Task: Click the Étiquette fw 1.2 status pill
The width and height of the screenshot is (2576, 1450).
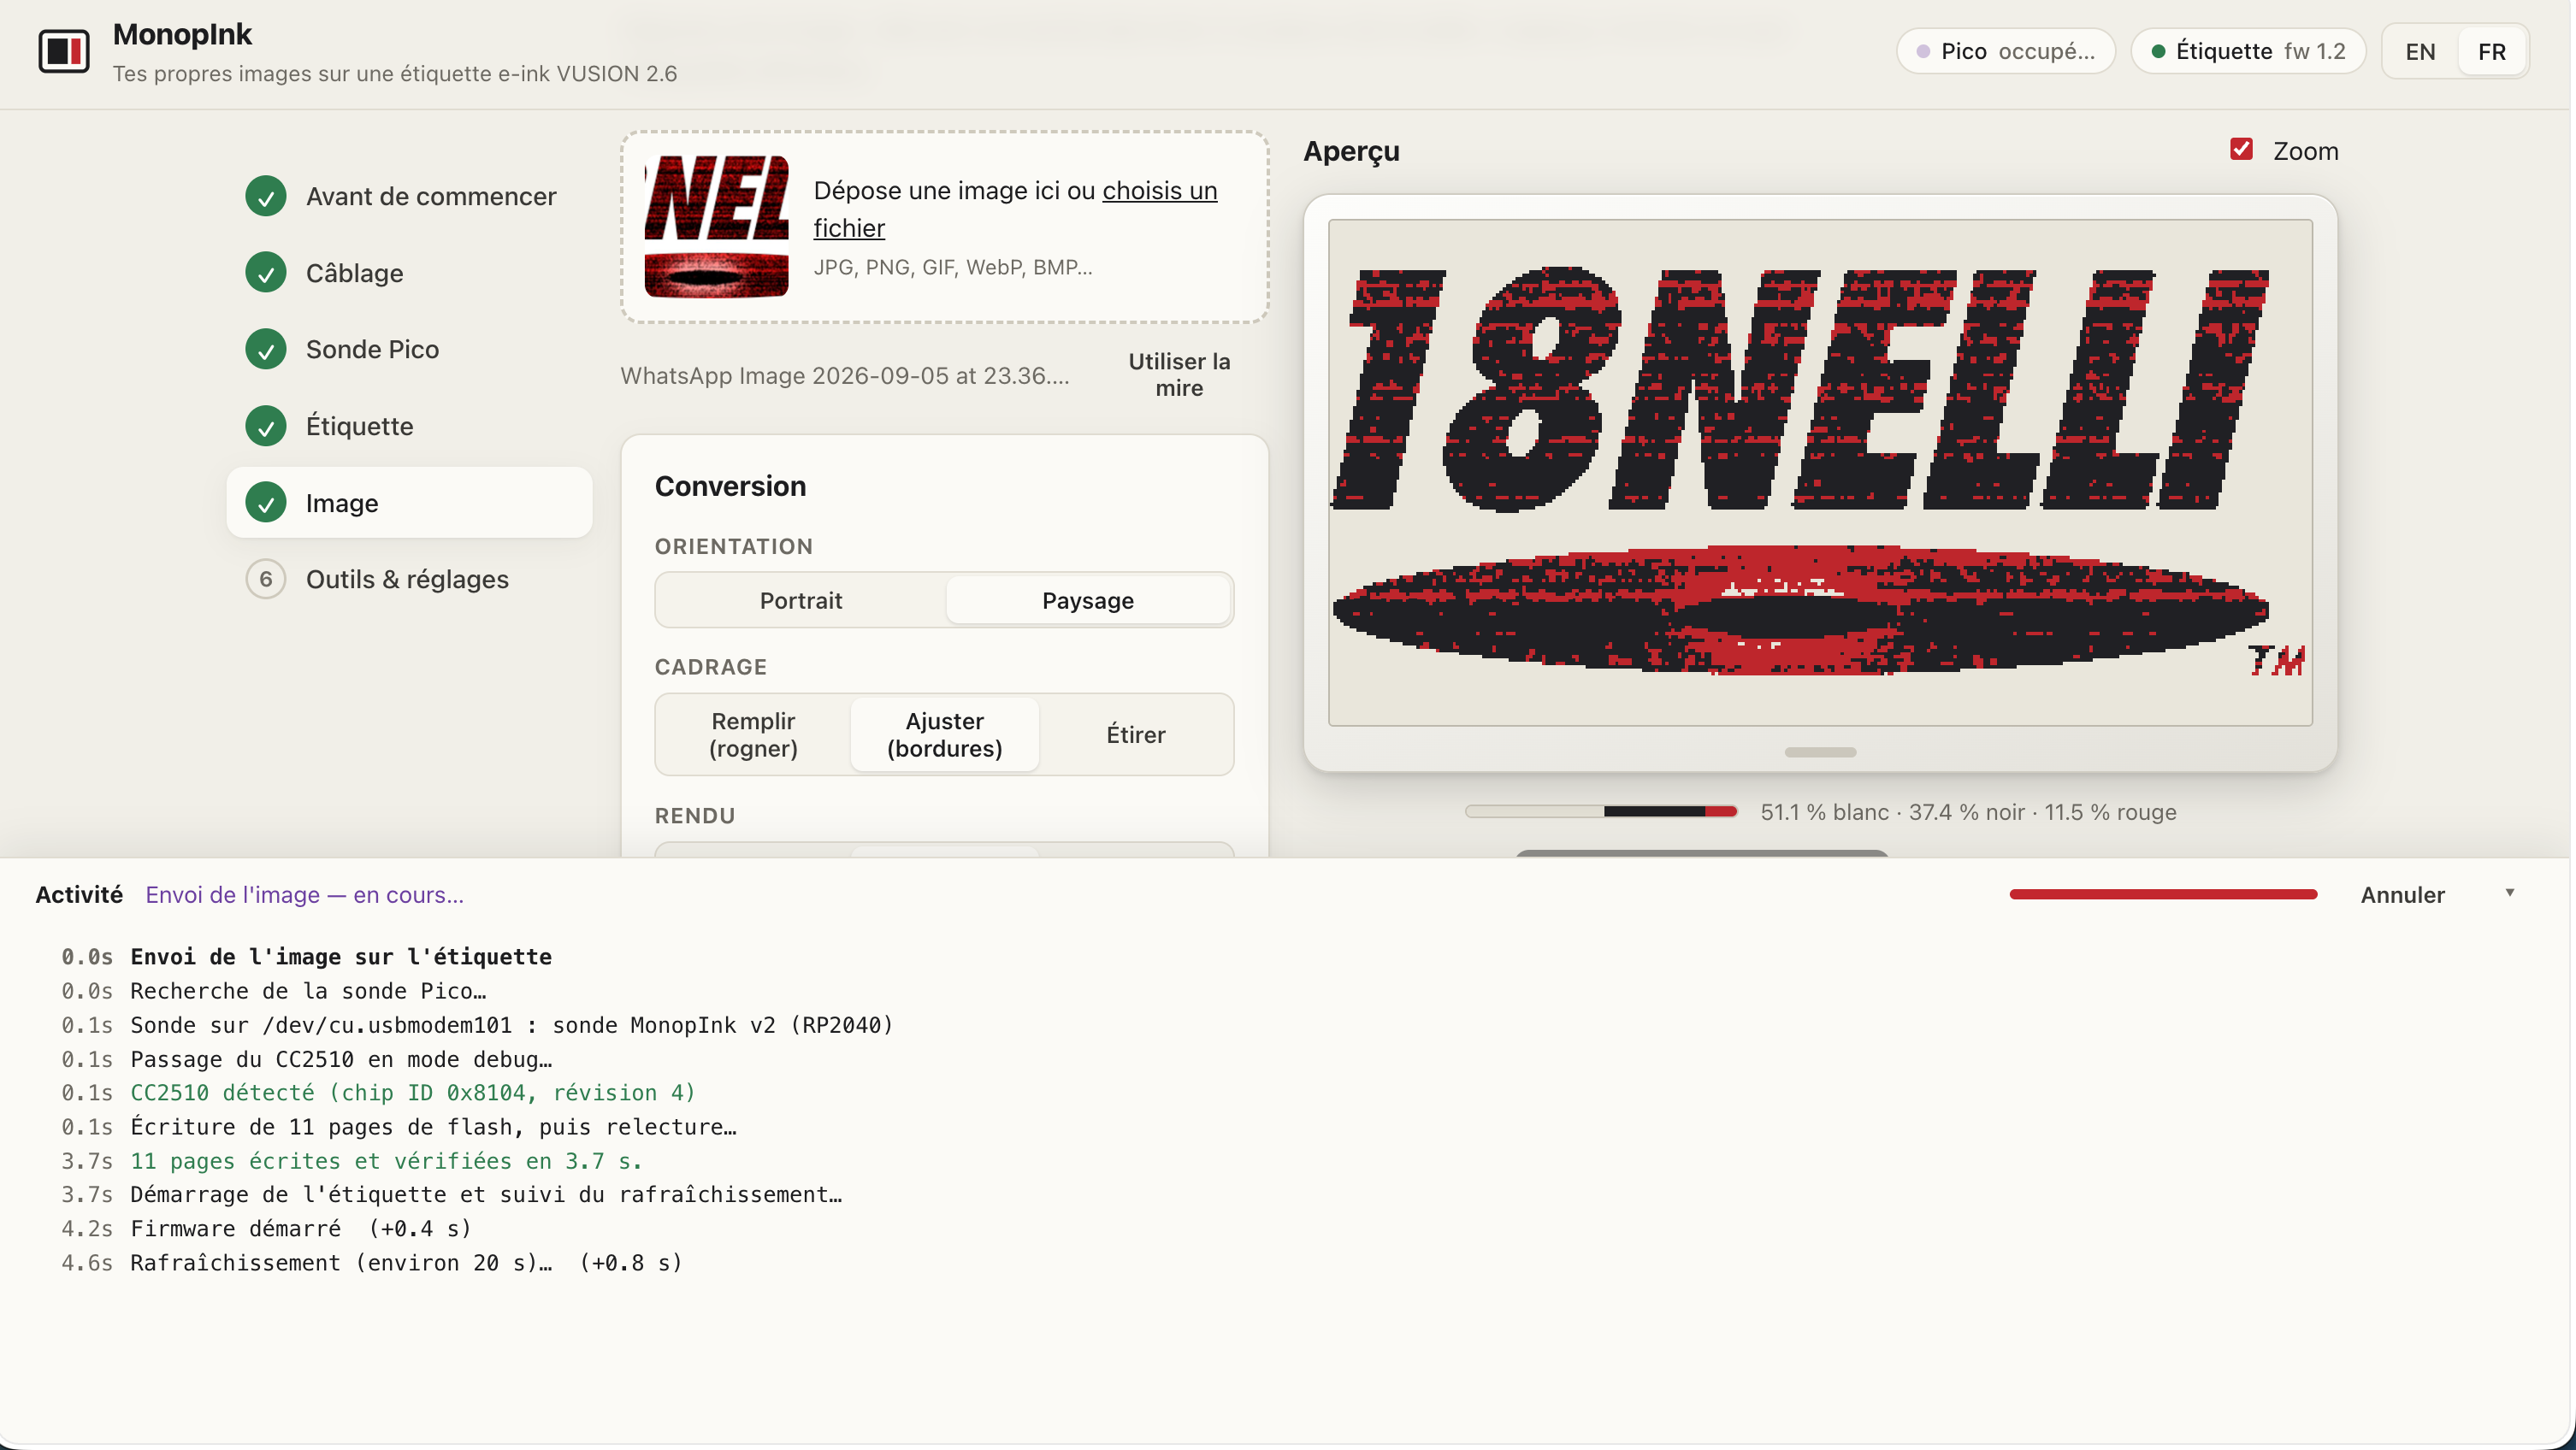Action: (2248, 52)
